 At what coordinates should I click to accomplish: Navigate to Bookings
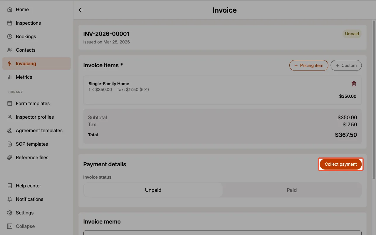click(x=36, y=36)
